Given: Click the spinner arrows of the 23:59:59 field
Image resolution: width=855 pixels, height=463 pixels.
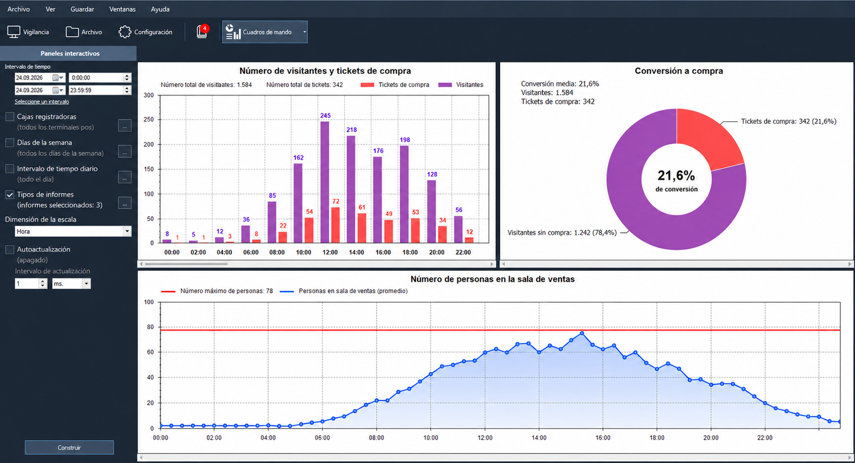Looking at the screenshot, I should (x=127, y=90).
